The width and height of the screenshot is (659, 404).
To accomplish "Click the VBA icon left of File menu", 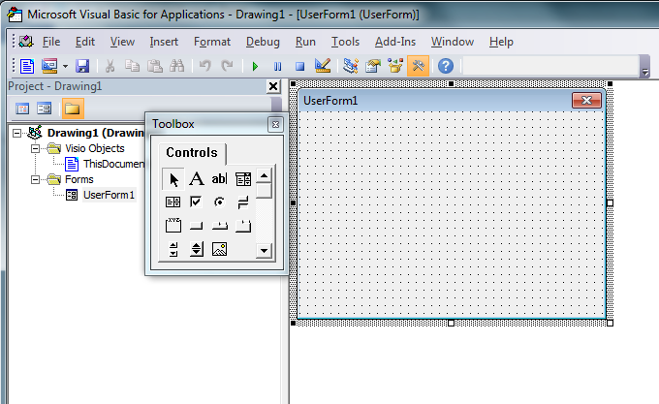I will click(x=26, y=41).
